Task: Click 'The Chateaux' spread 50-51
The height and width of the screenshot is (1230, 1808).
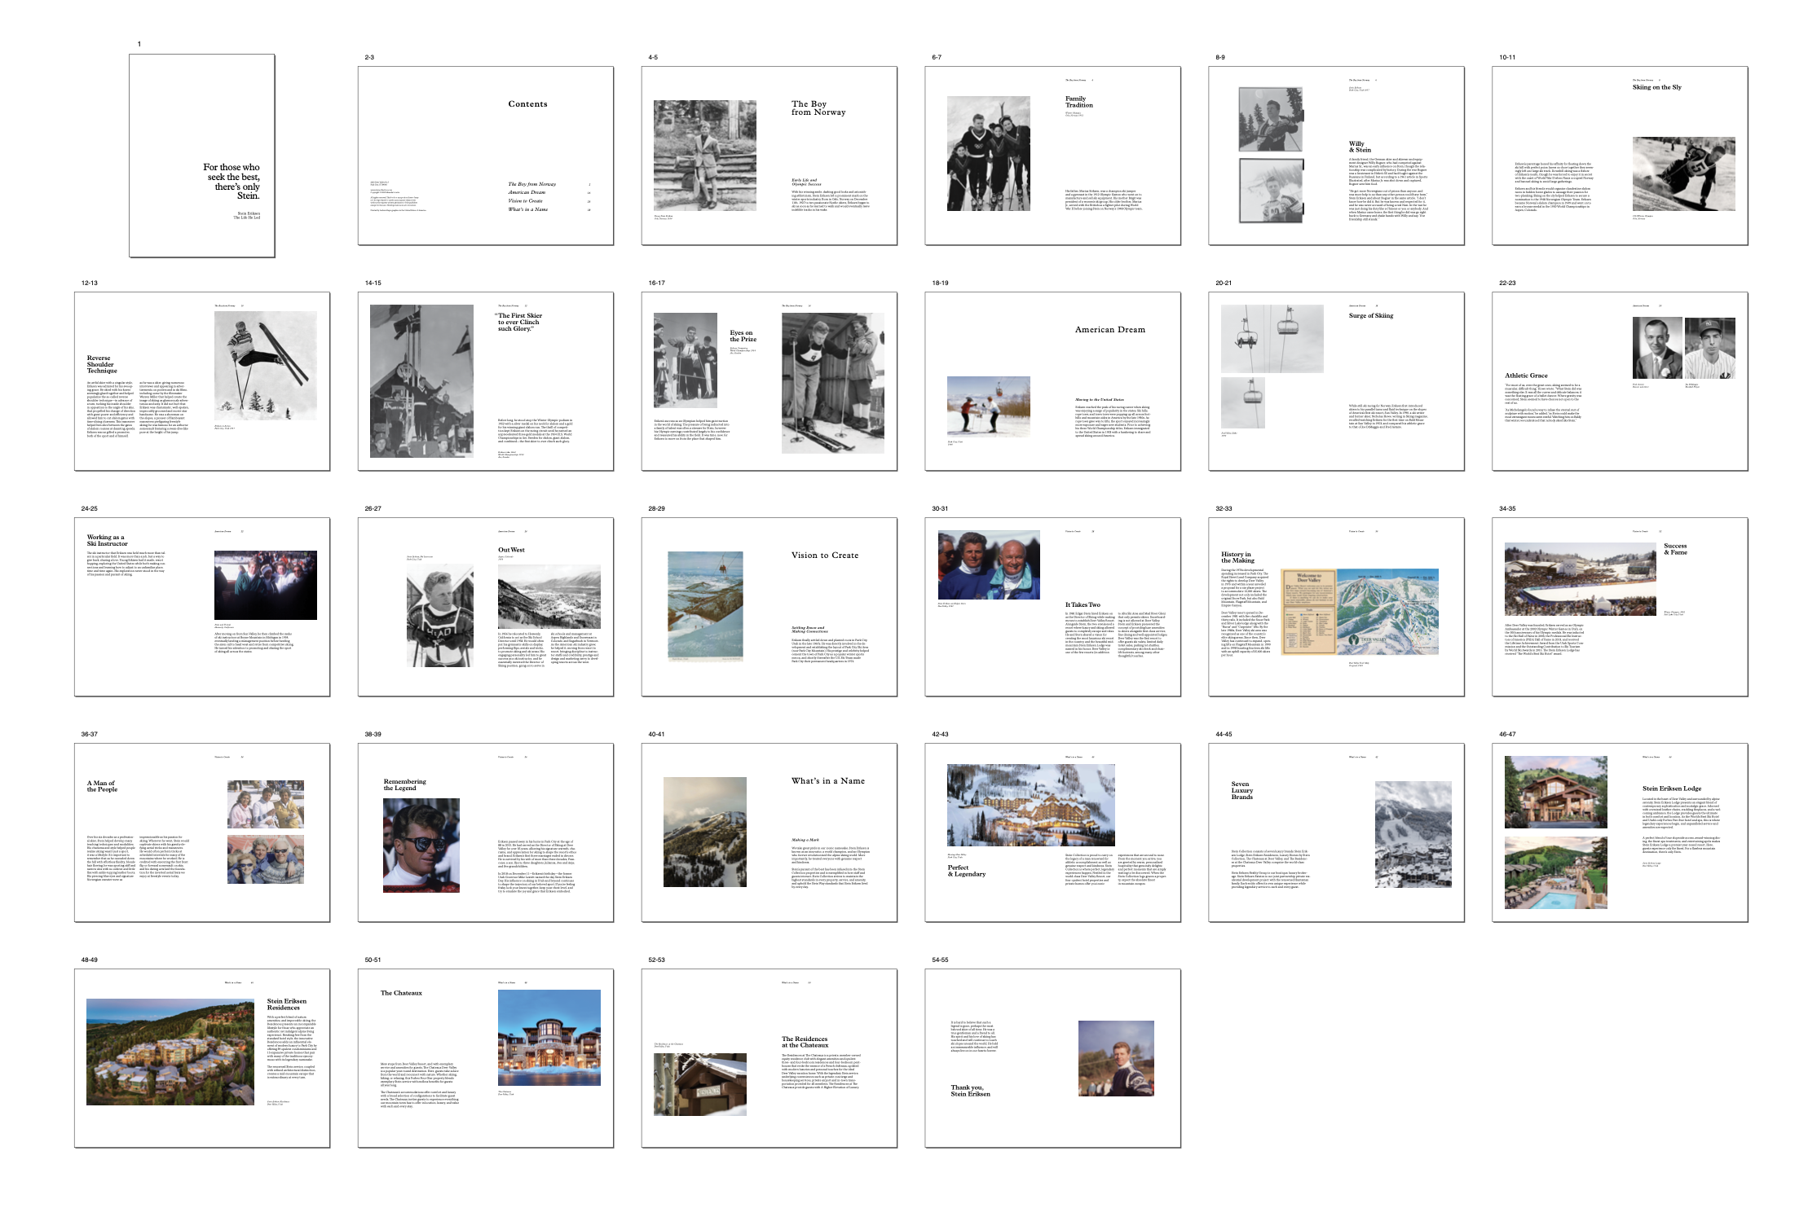Action: coord(485,1058)
